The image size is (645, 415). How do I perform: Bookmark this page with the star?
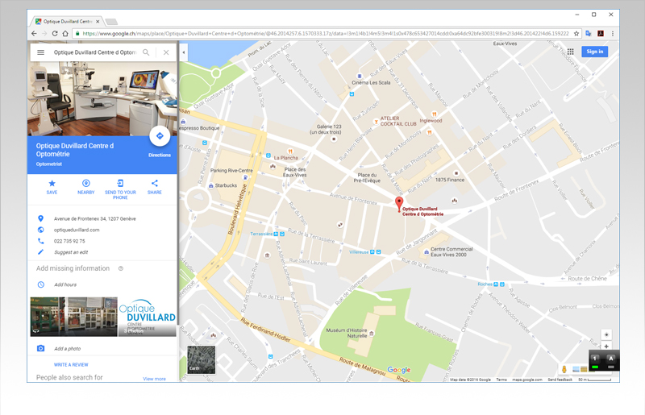(576, 34)
